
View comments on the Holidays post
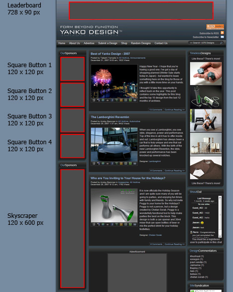pyautogui.click(x=156, y=244)
